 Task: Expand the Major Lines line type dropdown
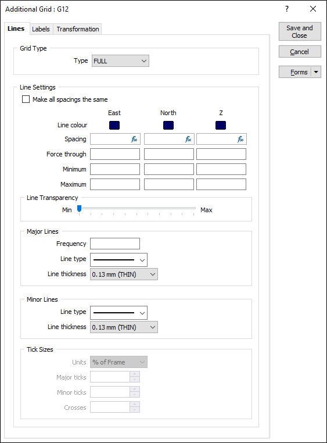[119, 260]
